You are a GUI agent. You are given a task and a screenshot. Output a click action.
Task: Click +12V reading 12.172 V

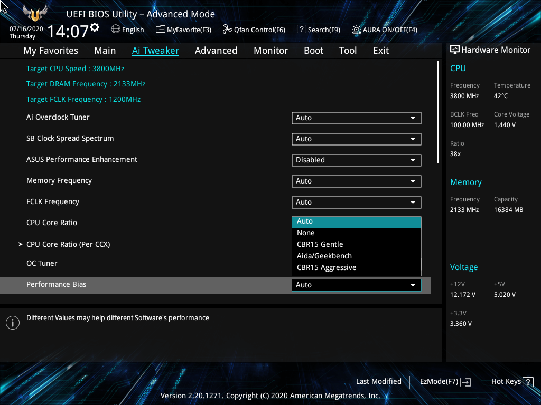tap(462, 295)
